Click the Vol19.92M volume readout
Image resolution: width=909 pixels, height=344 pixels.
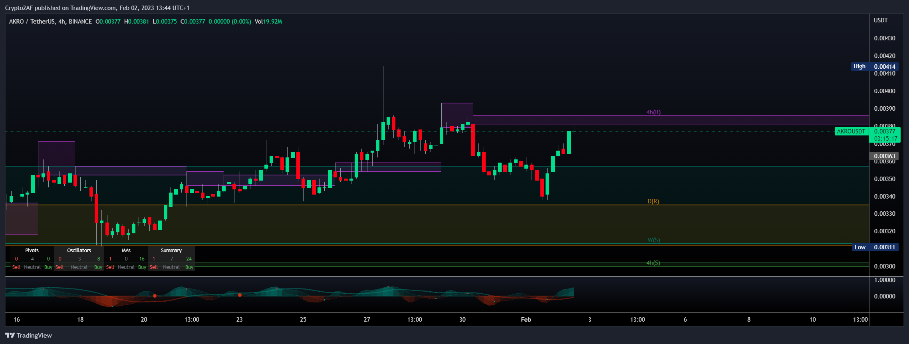click(x=268, y=22)
